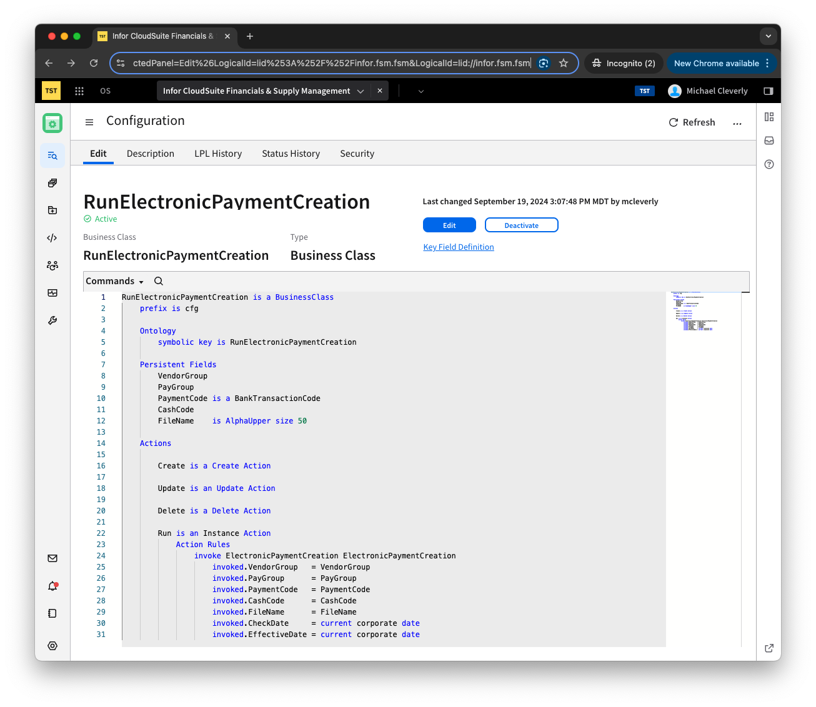Close the Infor CloudSuite browser tab
The height and width of the screenshot is (707, 816).
pyautogui.click(x=227, y=36)
